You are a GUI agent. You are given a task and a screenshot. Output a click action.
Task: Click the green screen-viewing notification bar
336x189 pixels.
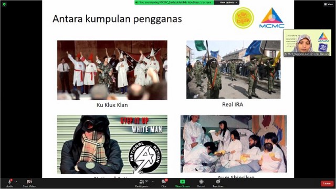click(x=174, y=2)
